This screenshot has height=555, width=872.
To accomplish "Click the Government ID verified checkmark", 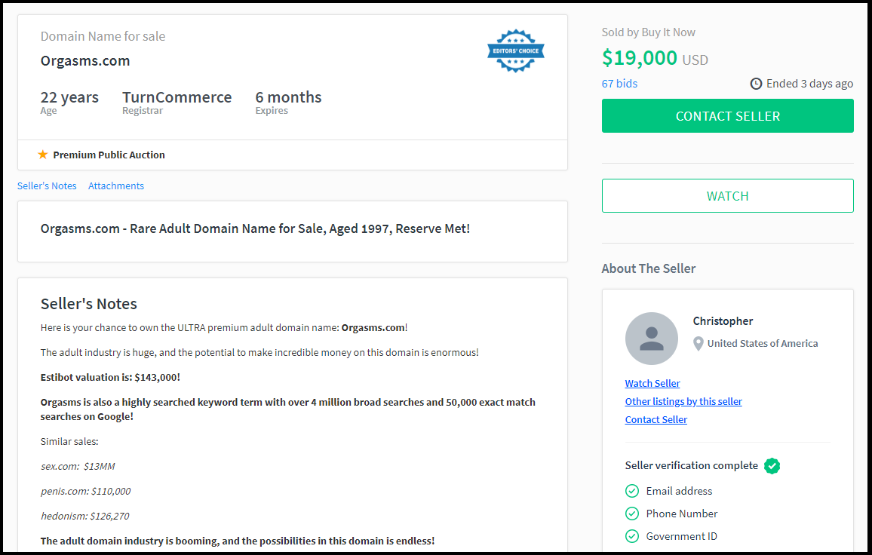I will pos(632,536).
